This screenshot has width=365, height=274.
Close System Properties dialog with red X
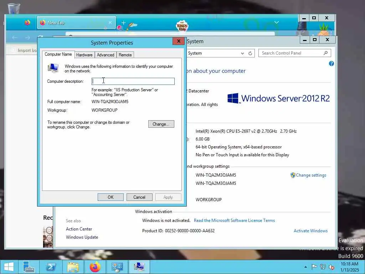coord(179,41)
